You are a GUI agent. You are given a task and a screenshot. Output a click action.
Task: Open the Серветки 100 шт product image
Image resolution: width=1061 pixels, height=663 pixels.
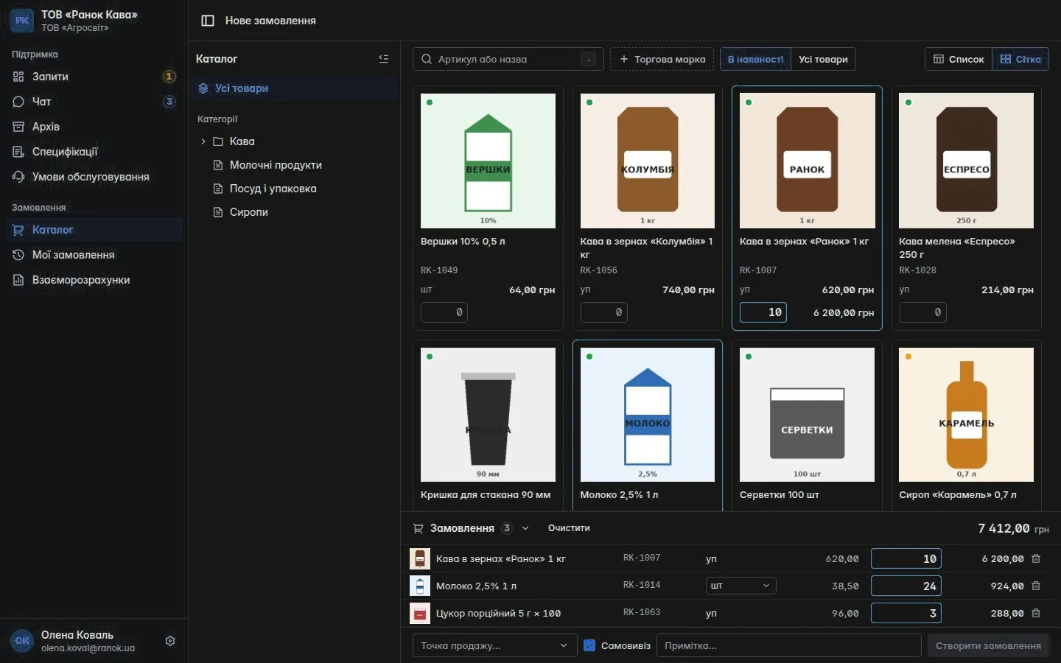(807, 415)
